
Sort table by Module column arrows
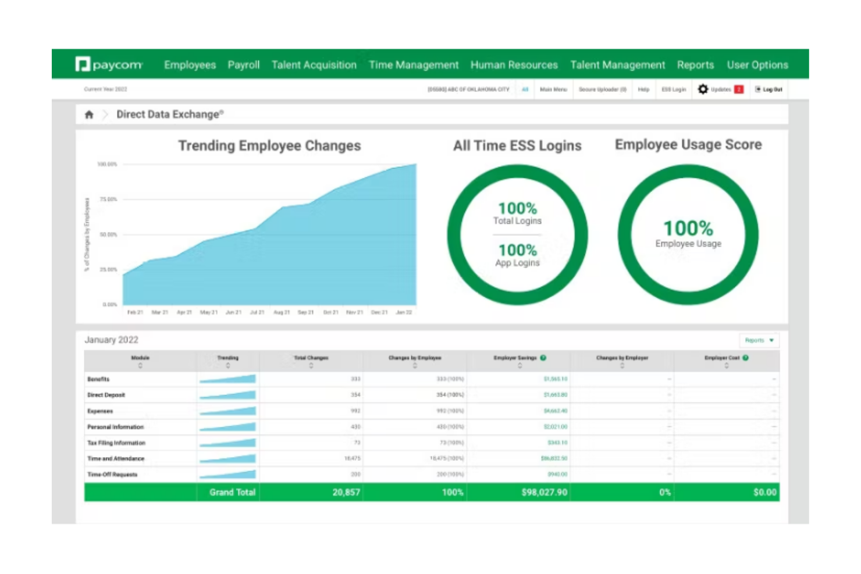point(140,366)
